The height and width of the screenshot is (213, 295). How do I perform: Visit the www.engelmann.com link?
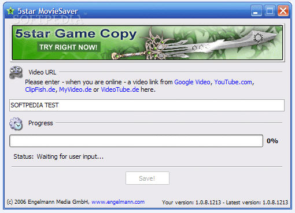tap(118, 202)
